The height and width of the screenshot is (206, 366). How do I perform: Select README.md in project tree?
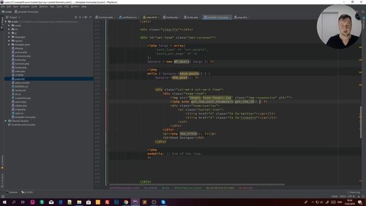point(21,86)
